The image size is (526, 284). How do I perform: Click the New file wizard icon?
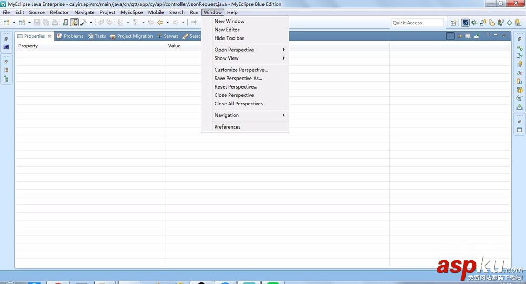[7, 23]
